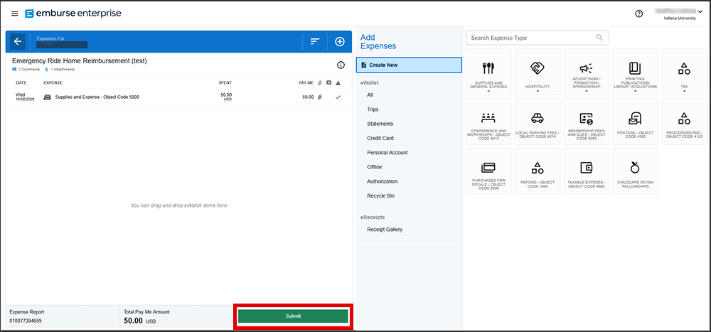Open the report info circle icon
The image size is (711, 332).
(341, 65)
